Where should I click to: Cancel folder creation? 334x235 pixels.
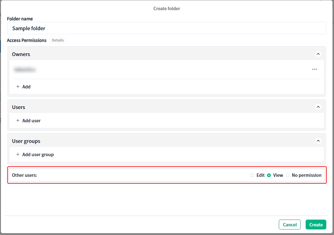(290, 225)
